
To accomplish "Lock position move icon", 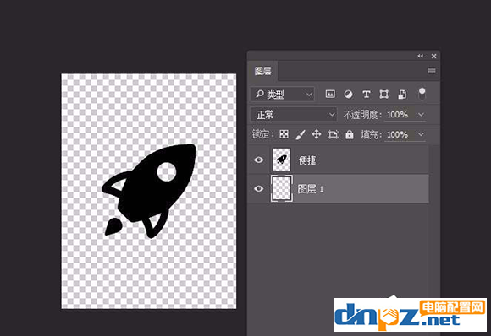I will pyautogui.click(x=317, y=134).
